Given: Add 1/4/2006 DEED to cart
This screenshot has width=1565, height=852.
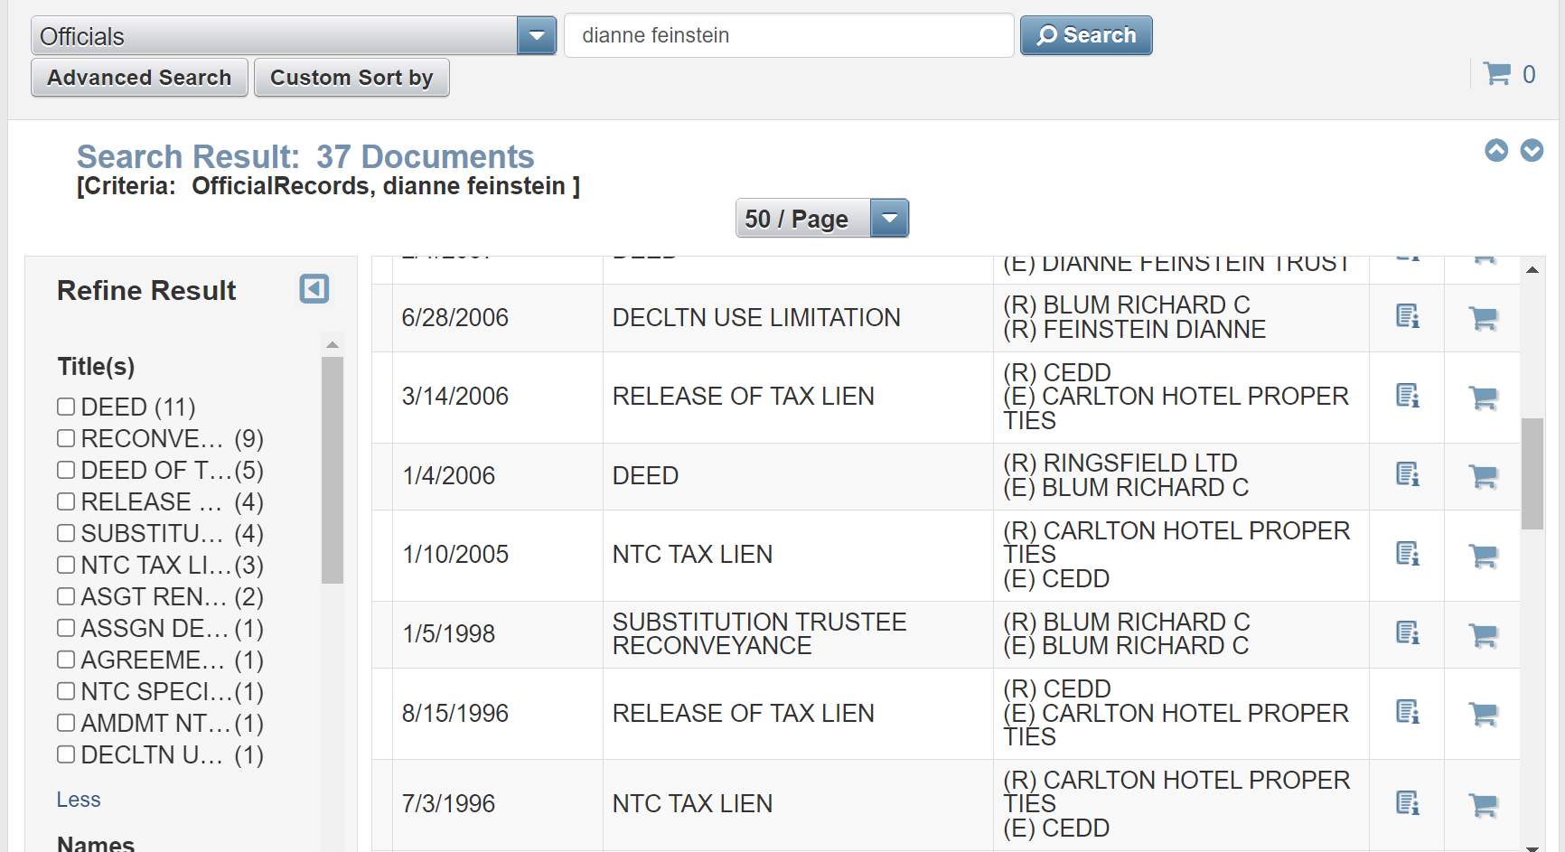Looking at the screenshot, I should point(1483,476).
